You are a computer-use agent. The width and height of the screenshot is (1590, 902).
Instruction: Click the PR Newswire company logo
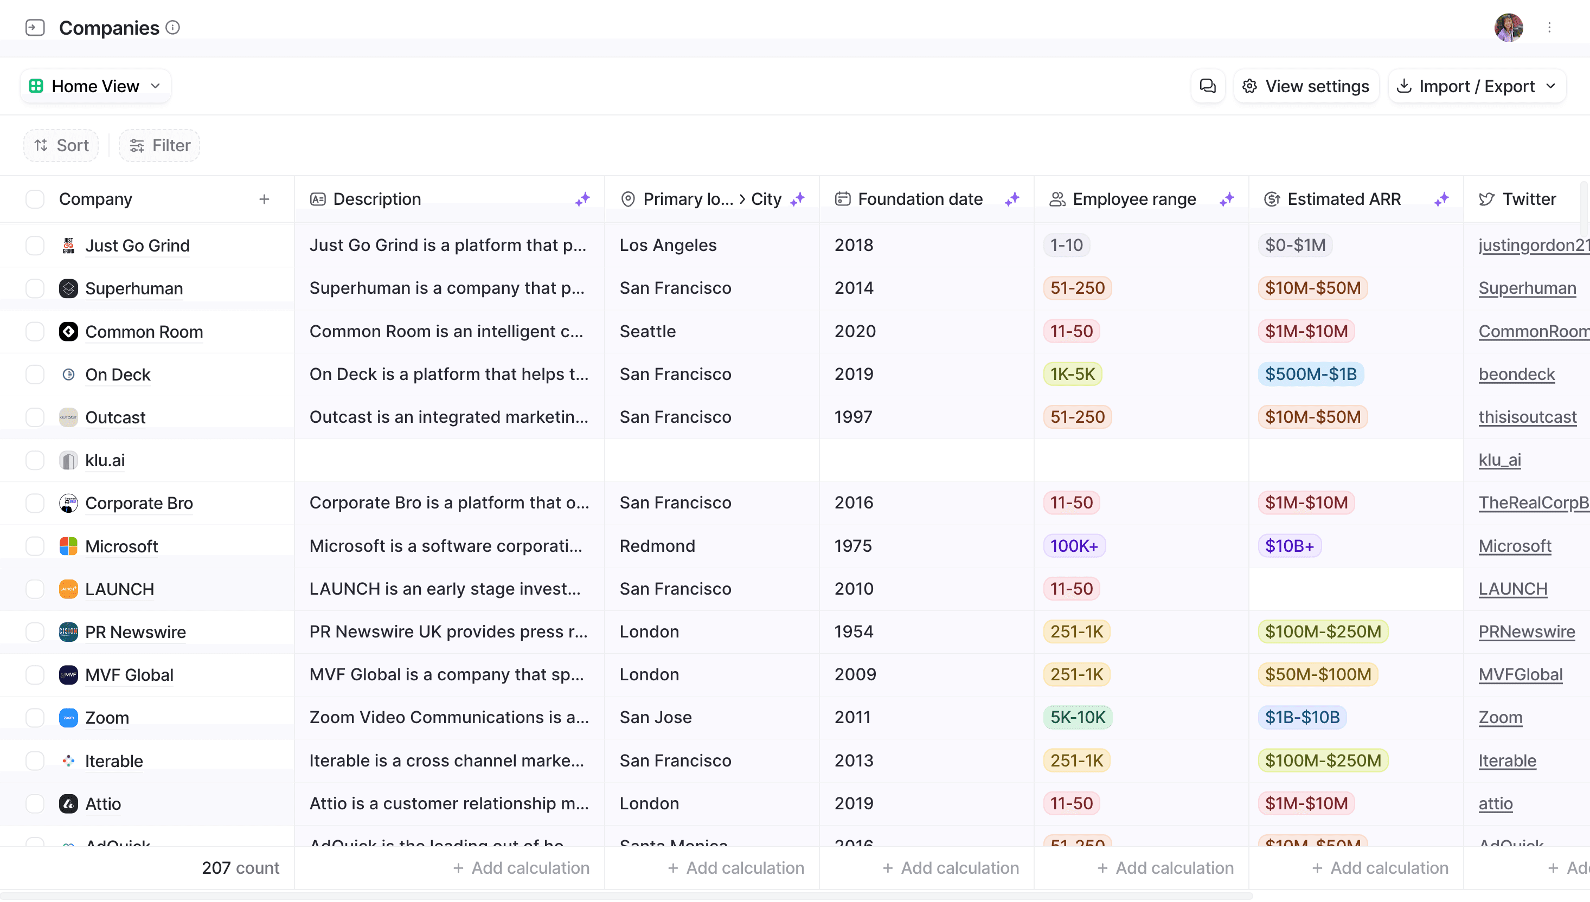pos(68,632)
